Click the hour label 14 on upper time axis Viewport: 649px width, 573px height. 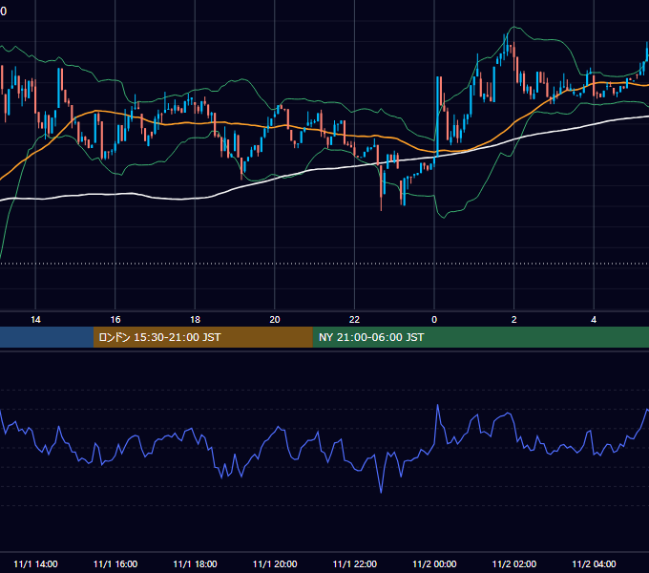pyautogui.click(x=35, y=320)
